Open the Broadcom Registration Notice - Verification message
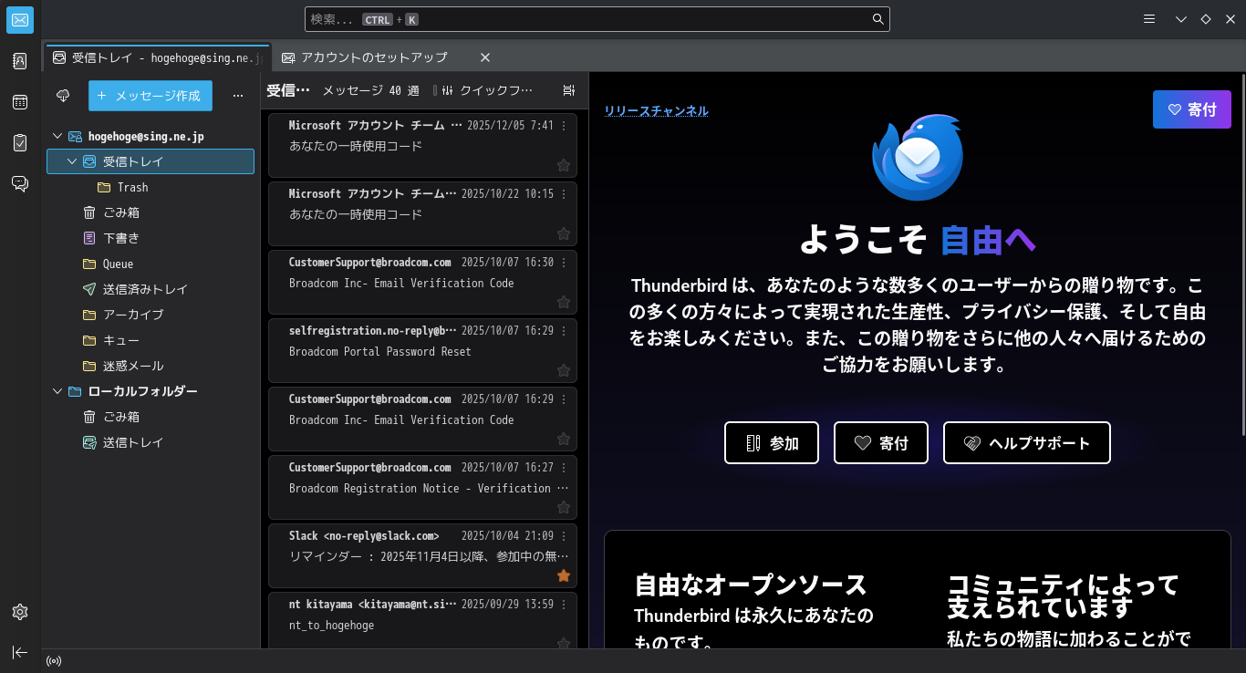1246x673 pixels. 422,488
